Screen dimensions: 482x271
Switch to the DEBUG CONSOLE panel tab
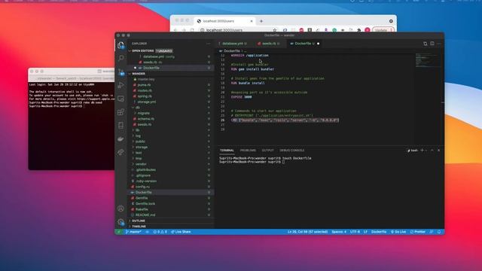coord(291,151)
